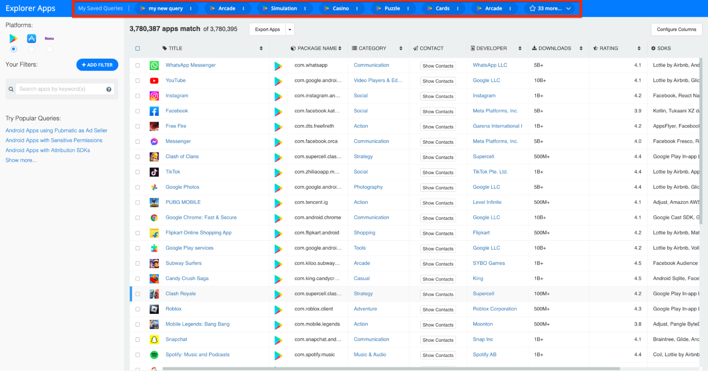The height and width of the screenshot is (371, 708).
Task: Click the Google Chrome app icon
Action: 154,218
